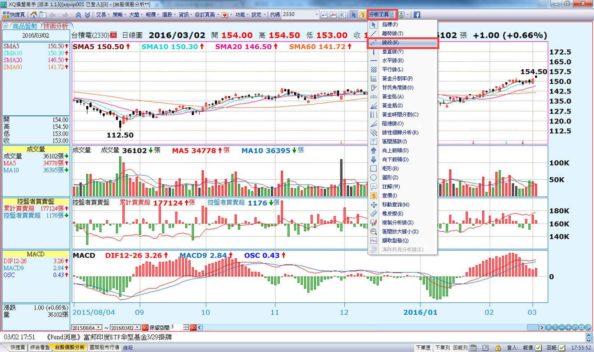The width and height of the screenshot is (594, 352).
Task: Click the list lines icon at chart bottom
Action: coord(549,327)
